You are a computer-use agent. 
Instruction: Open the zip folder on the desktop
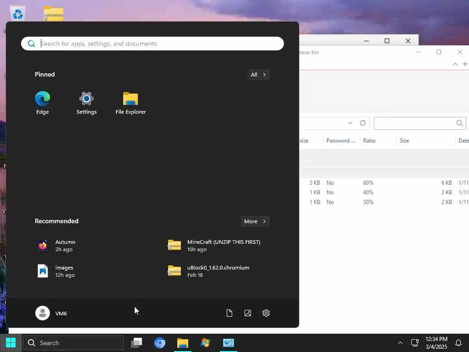pyautogui.click(x=54, y=14)
